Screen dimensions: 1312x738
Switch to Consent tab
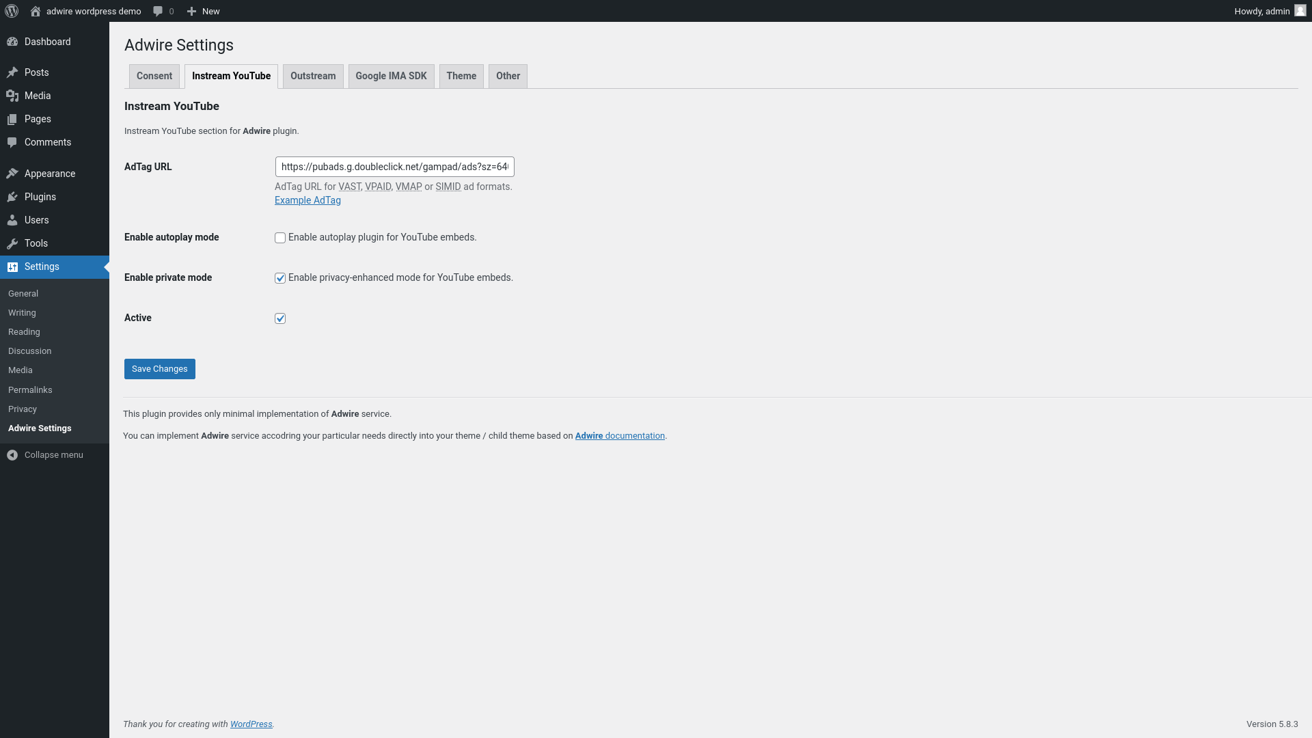coord(153,76)
